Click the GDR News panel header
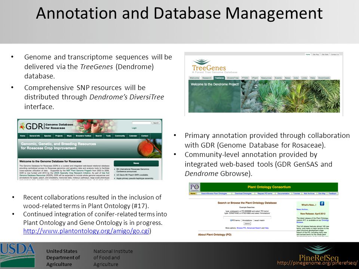The height and width of the screenshot is (269, 359). (x=136, y=163)
